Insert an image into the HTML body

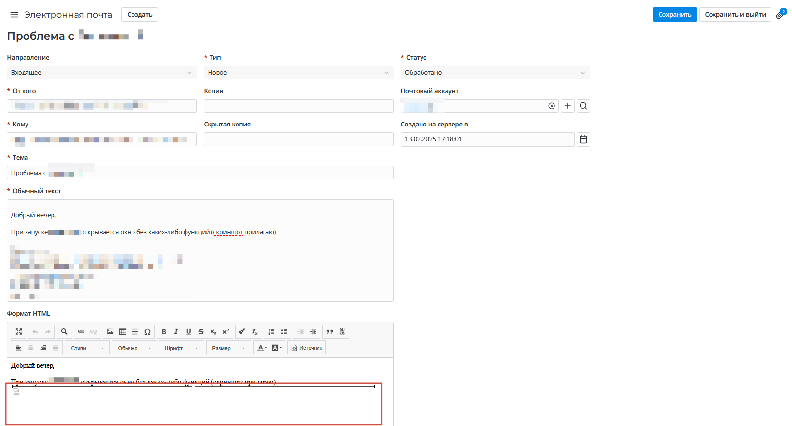click(110, 332)
